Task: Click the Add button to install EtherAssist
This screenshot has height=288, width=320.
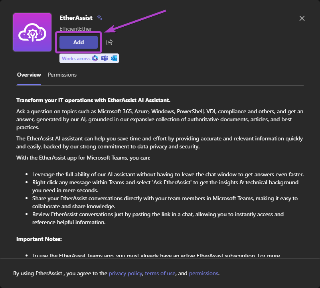Action: (78, 42)
